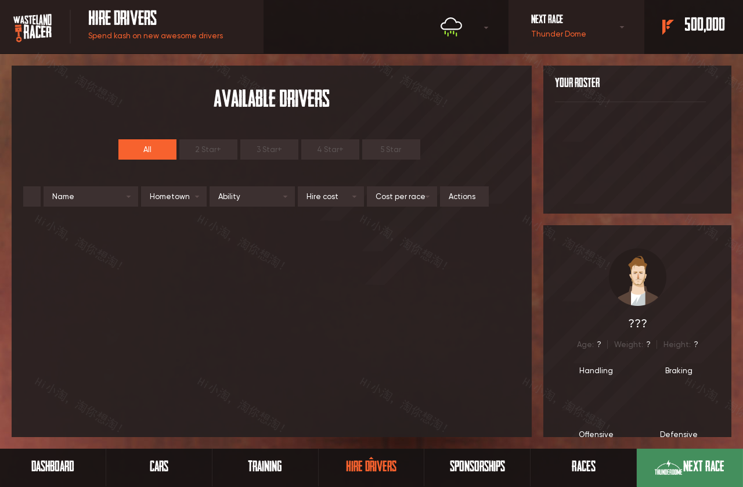Go to the Dashboard tab
743x487 pixels.
point(53,467)
